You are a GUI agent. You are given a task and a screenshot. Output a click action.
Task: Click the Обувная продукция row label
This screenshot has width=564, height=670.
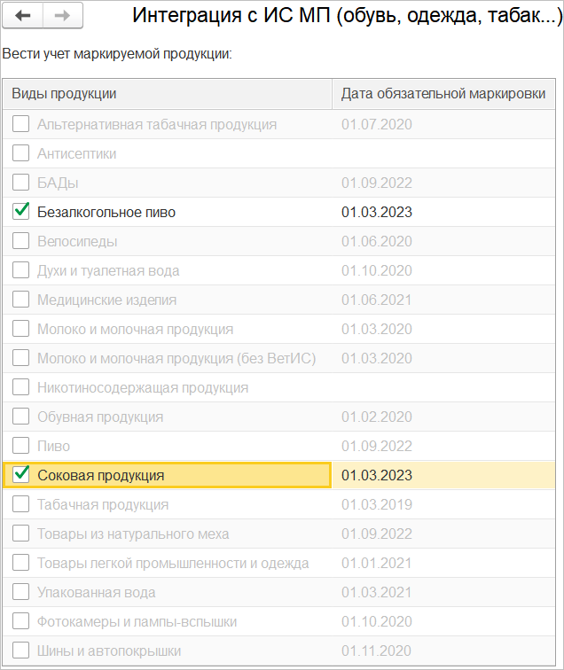click(x=100, y=417)
